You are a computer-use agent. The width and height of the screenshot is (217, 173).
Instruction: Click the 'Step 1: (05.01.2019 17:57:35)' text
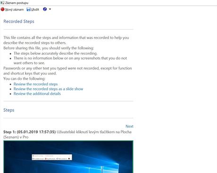point(30,132)
